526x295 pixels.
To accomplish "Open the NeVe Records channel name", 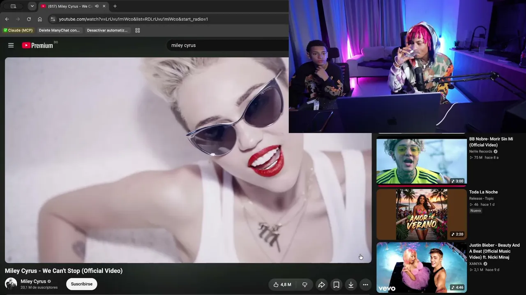I will 481,152.
